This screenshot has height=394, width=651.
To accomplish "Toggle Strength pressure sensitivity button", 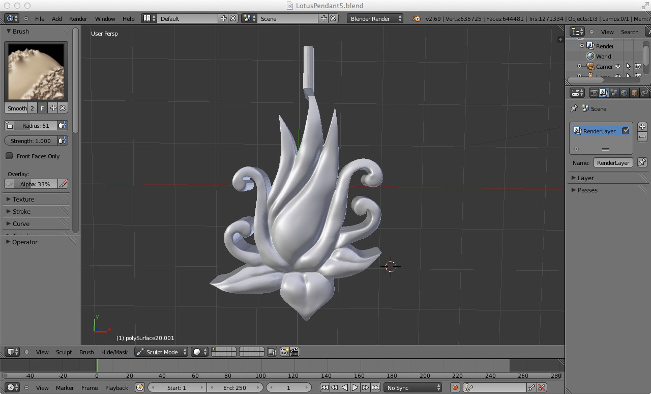I will [x=62, y=140].
